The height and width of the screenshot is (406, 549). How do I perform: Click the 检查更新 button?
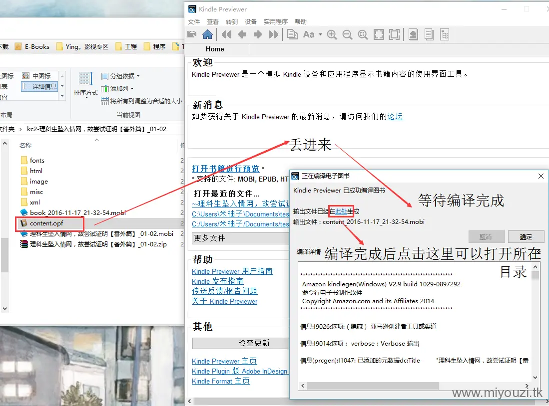[241, 343]
